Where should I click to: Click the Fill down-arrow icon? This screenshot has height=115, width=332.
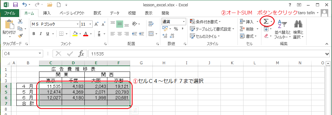266,29
